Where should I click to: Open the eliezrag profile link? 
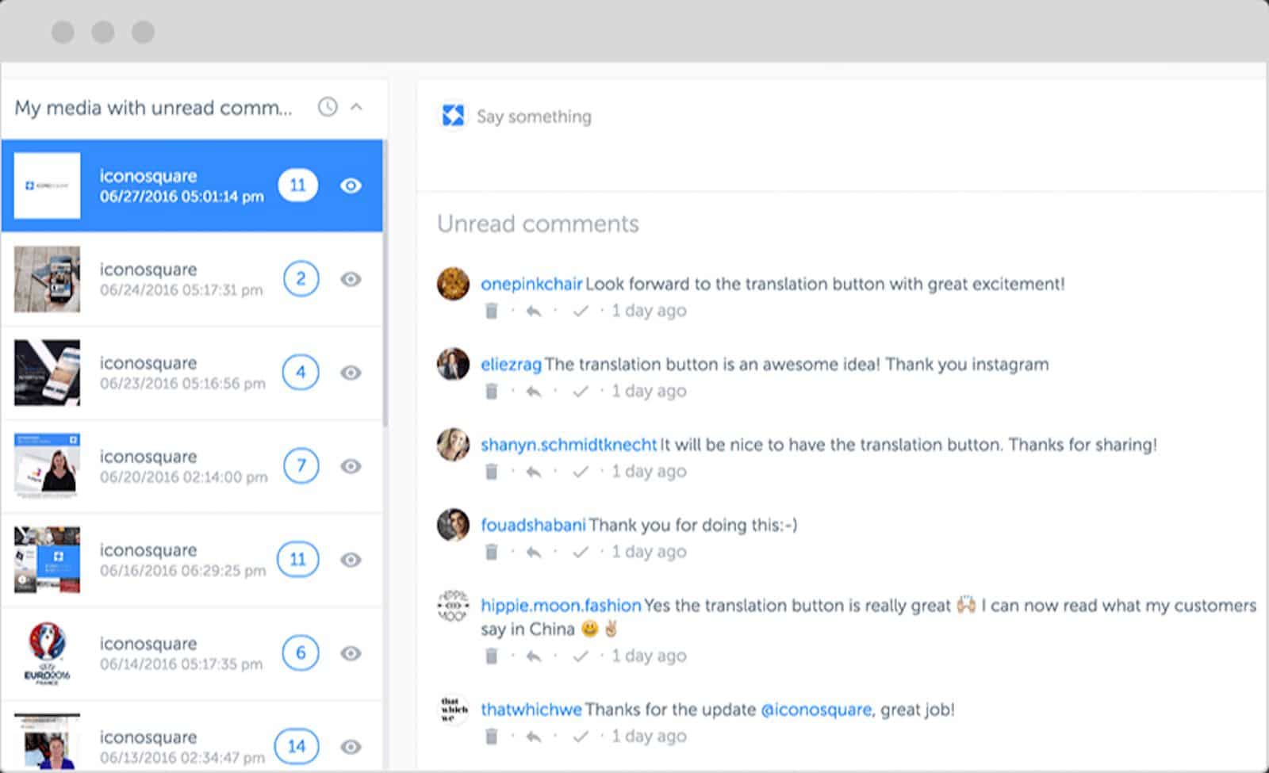click(x=511, y=365)
